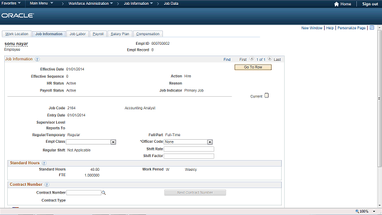382x215 pixels.
Task: Go to previous row arrow icon
Action: 252,59
